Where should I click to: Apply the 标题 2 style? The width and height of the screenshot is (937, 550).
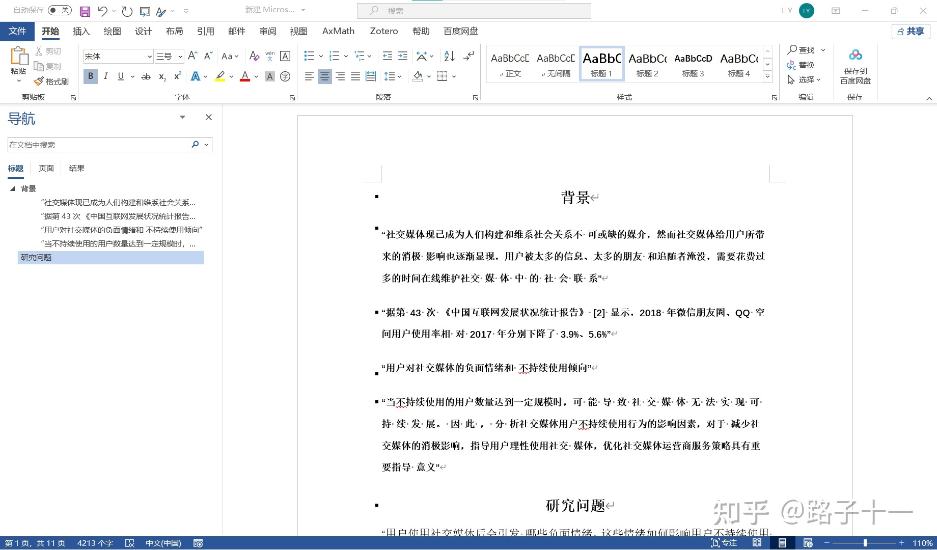coord(647,65)
